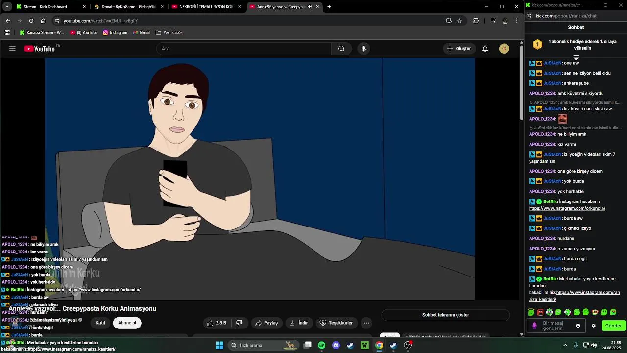Close the Annie96 yazıyor tab
The height and width of the screenshot is (353, 627).
tap(317, 7)
